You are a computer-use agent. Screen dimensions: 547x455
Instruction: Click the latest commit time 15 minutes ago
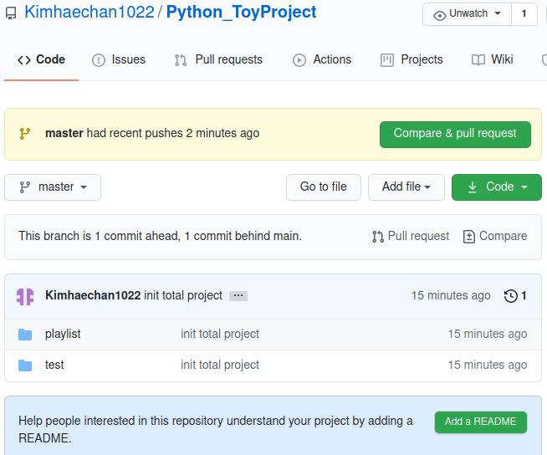451,295
